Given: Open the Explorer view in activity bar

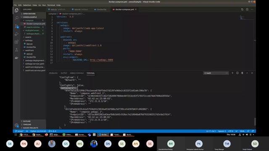Looking at the screenshot, I should coord(16,10).
